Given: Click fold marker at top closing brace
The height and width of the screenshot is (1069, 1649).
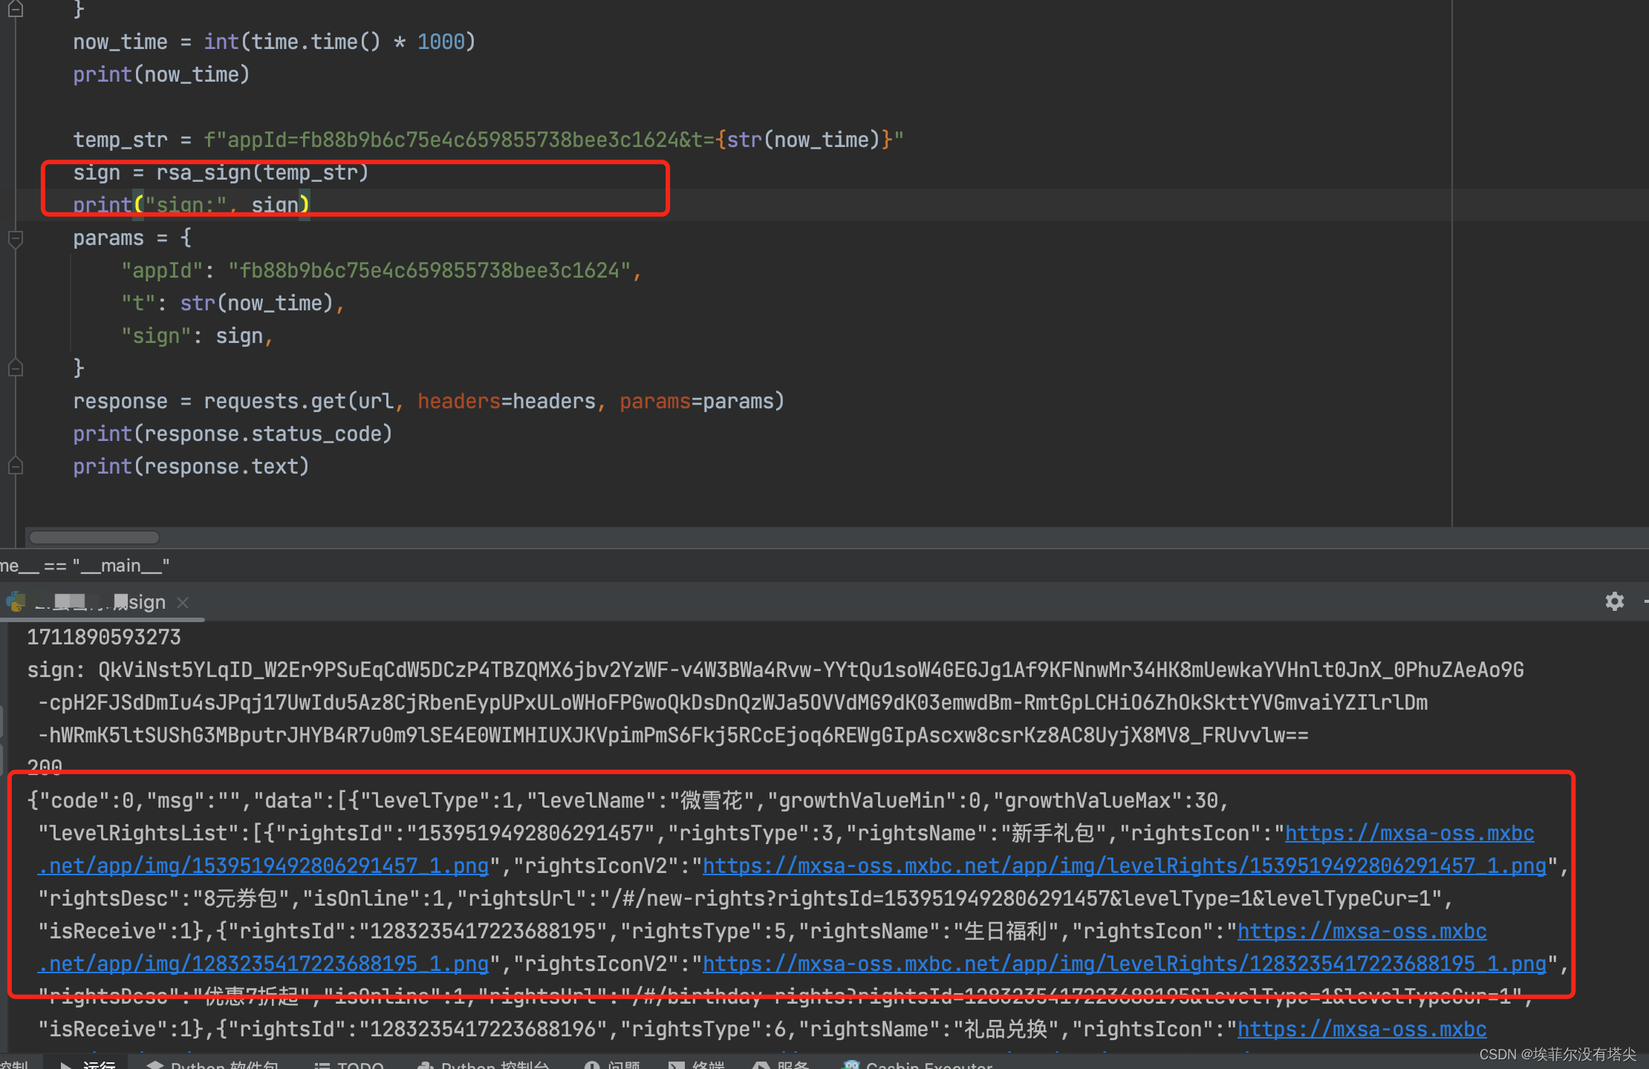Looking at the screenshot, I should point(15,9).
